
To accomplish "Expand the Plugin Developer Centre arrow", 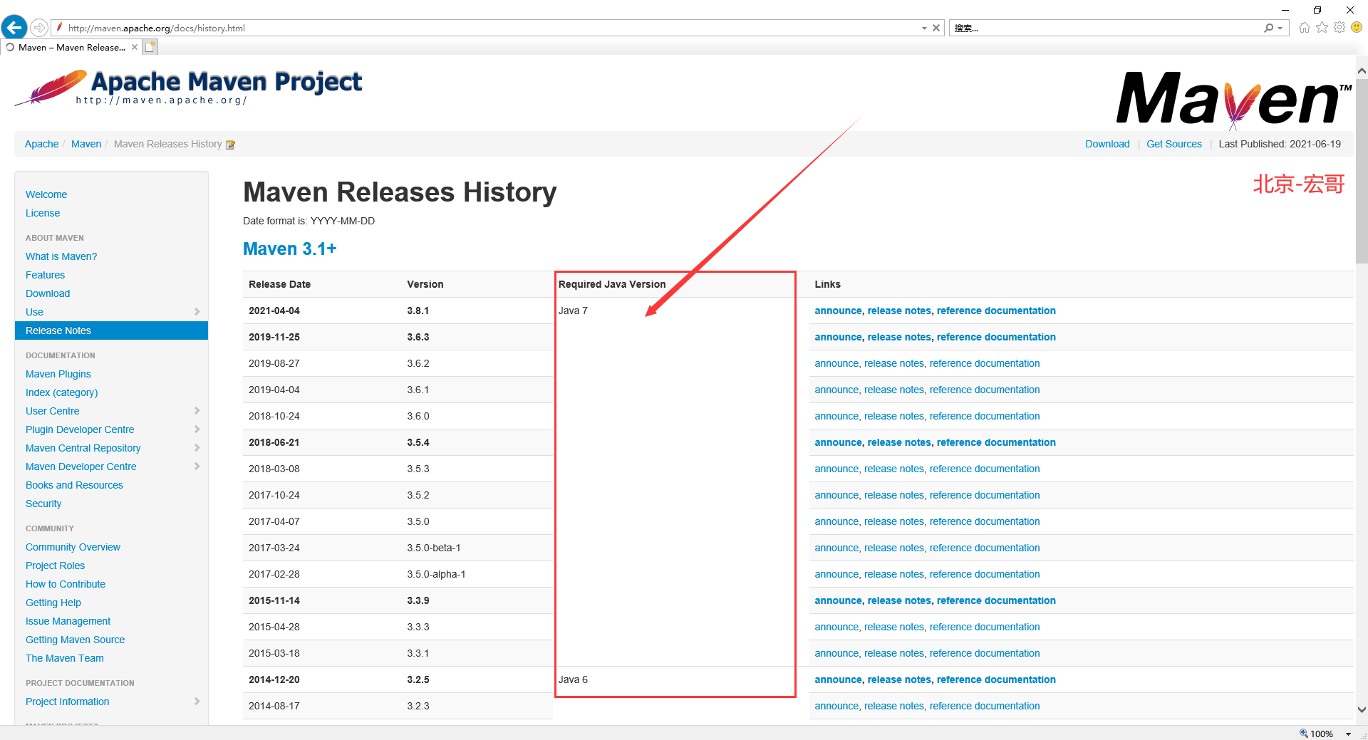I will (x=197, y=429).
